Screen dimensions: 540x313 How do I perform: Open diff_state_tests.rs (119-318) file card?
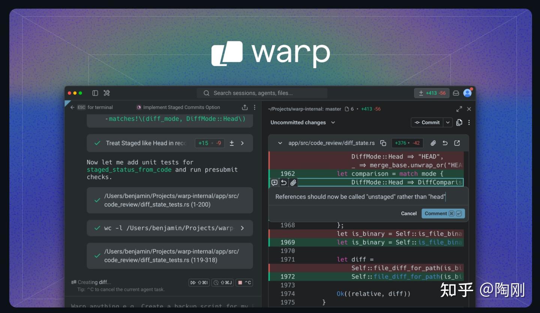(x=170, y=256)
